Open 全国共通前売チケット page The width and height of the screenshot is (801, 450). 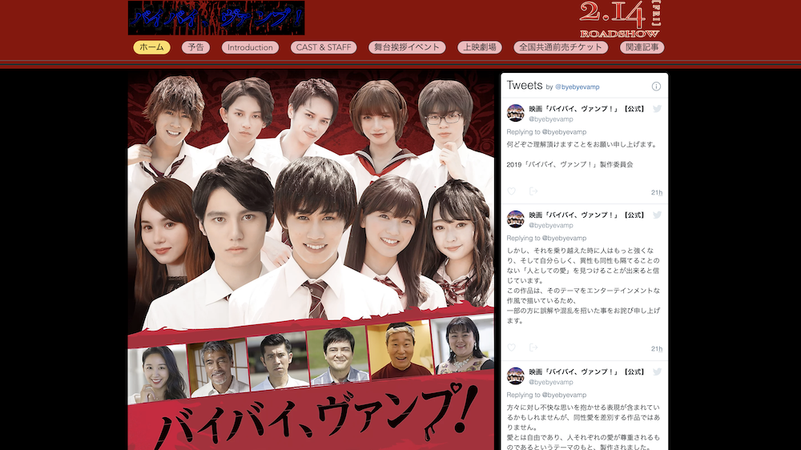coord(561,47)
